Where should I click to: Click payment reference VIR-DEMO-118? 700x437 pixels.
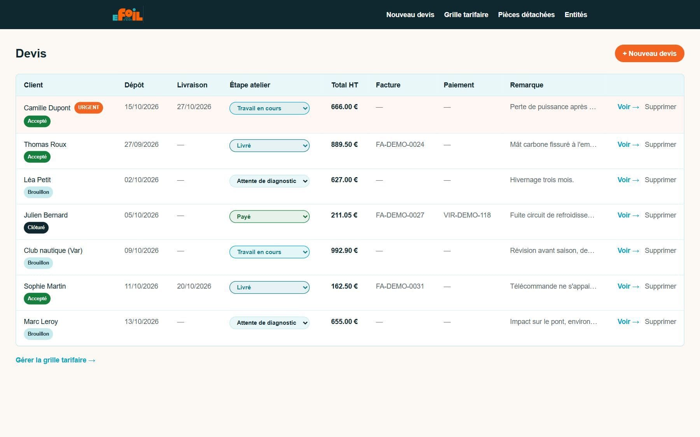click(x=467, y=215)
